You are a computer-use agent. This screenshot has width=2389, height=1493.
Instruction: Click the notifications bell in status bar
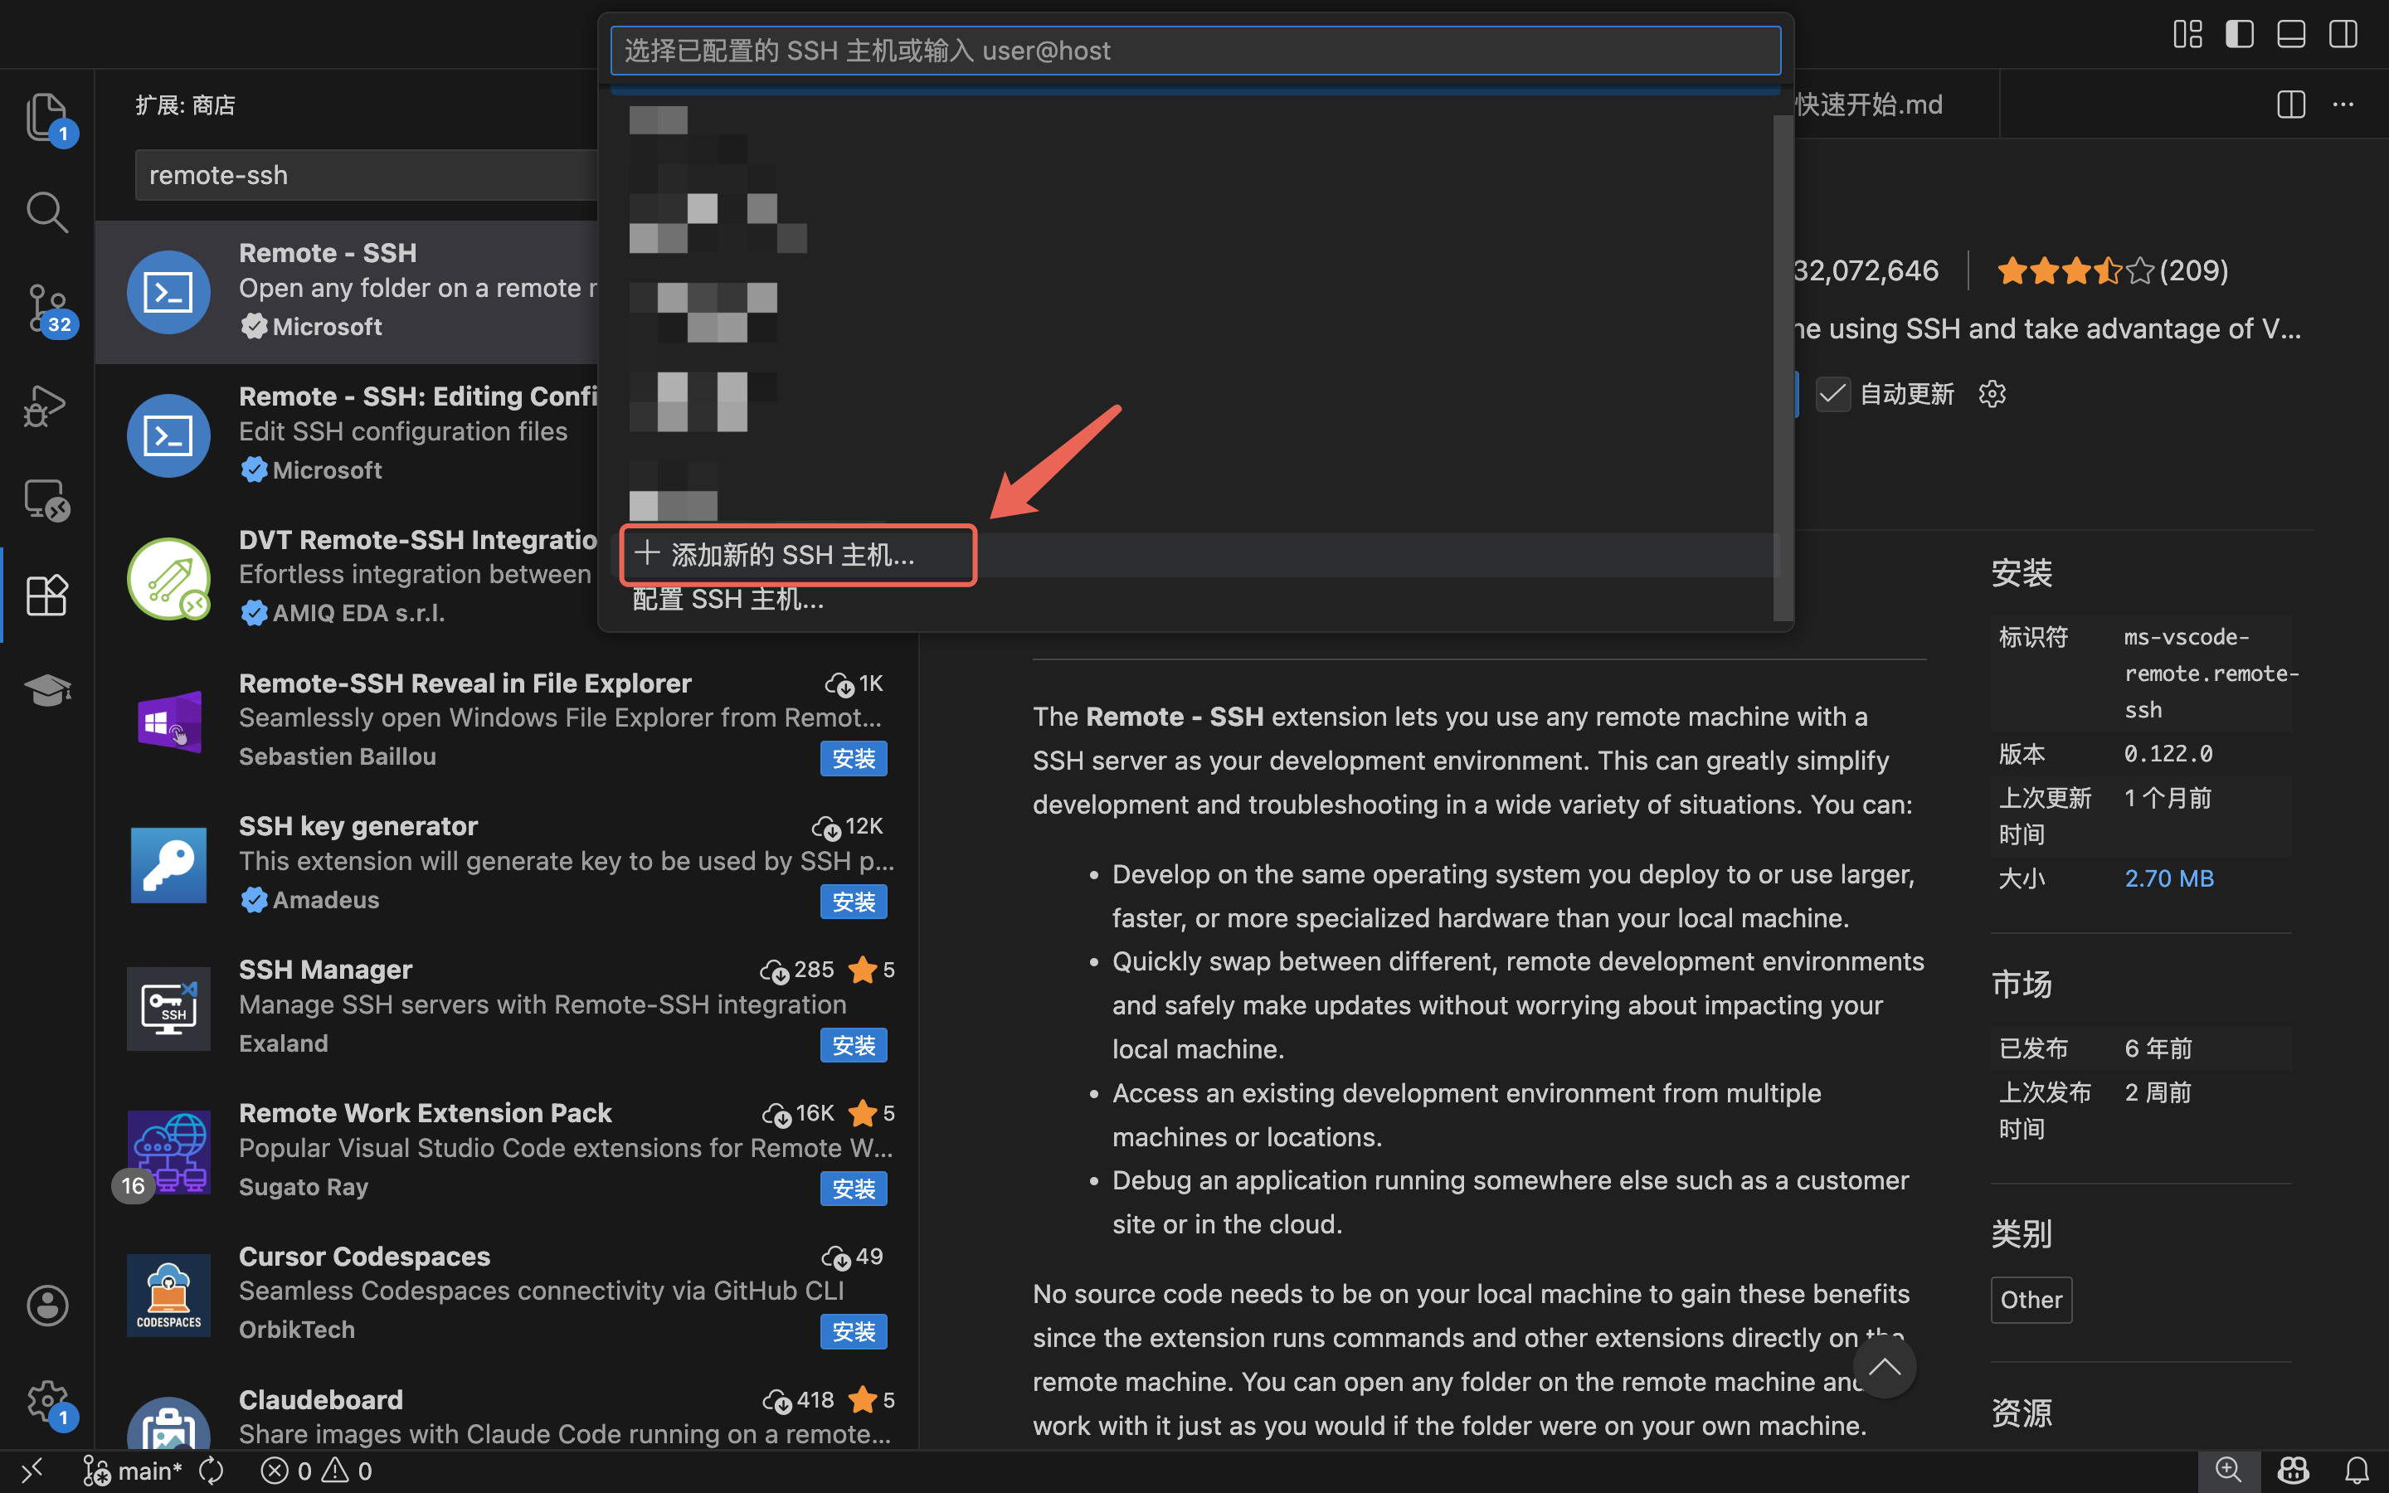coord(2357,1471)
